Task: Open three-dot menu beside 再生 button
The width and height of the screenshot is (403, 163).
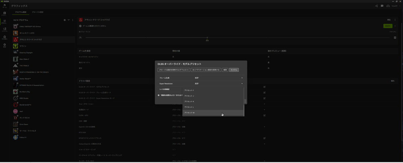Action: (x=395, y=20)
